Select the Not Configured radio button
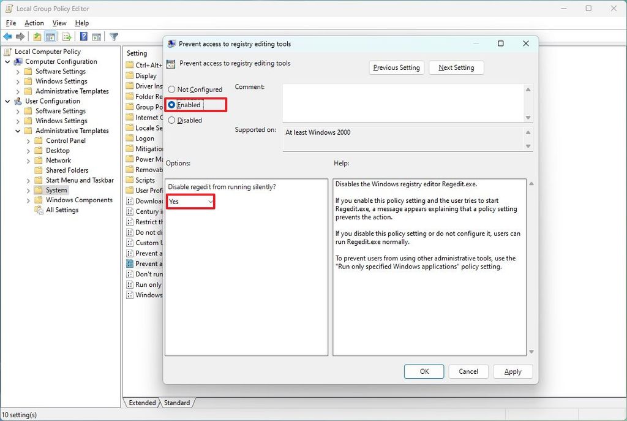This screenshot has width=627, height=421. [171, 89]
